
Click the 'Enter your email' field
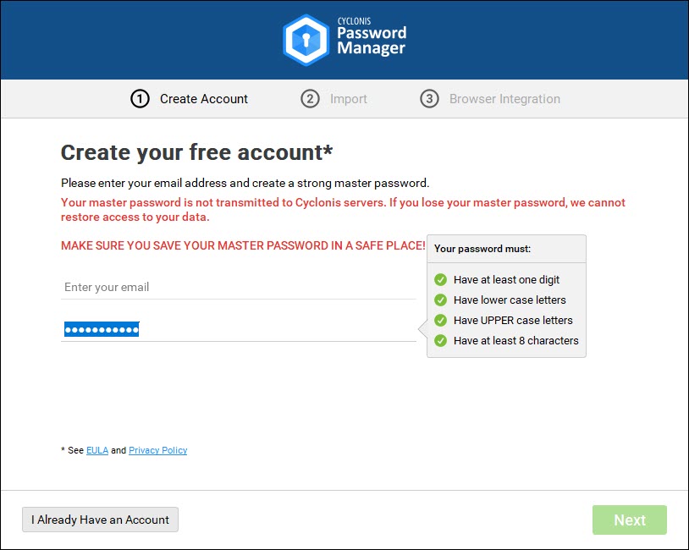(238, 288)
